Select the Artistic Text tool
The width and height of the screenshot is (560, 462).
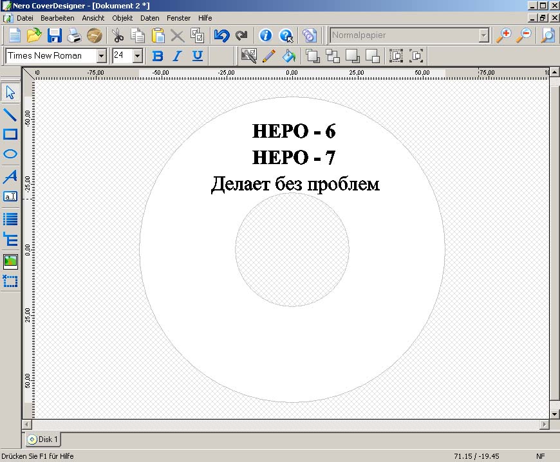pyautogui.click(x=10, y=176)
